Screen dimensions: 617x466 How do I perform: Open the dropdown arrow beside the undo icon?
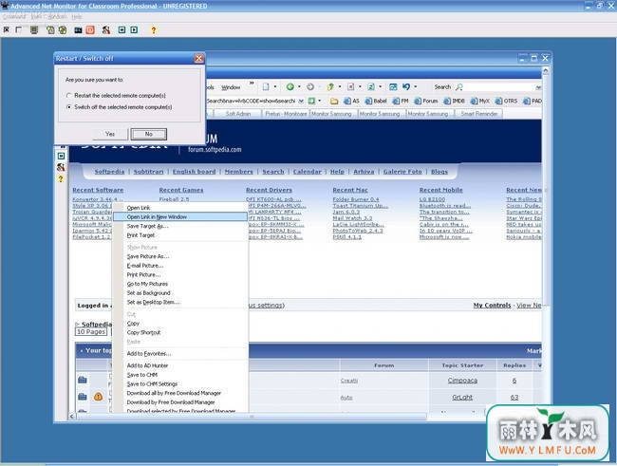416,86
